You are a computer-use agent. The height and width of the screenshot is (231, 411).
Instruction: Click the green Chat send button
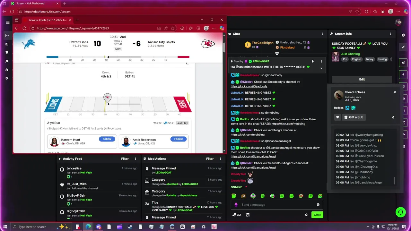tap(317, 215)
